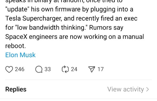
Task: Select the Replies section heading
Action: click(x=16, y=89)
